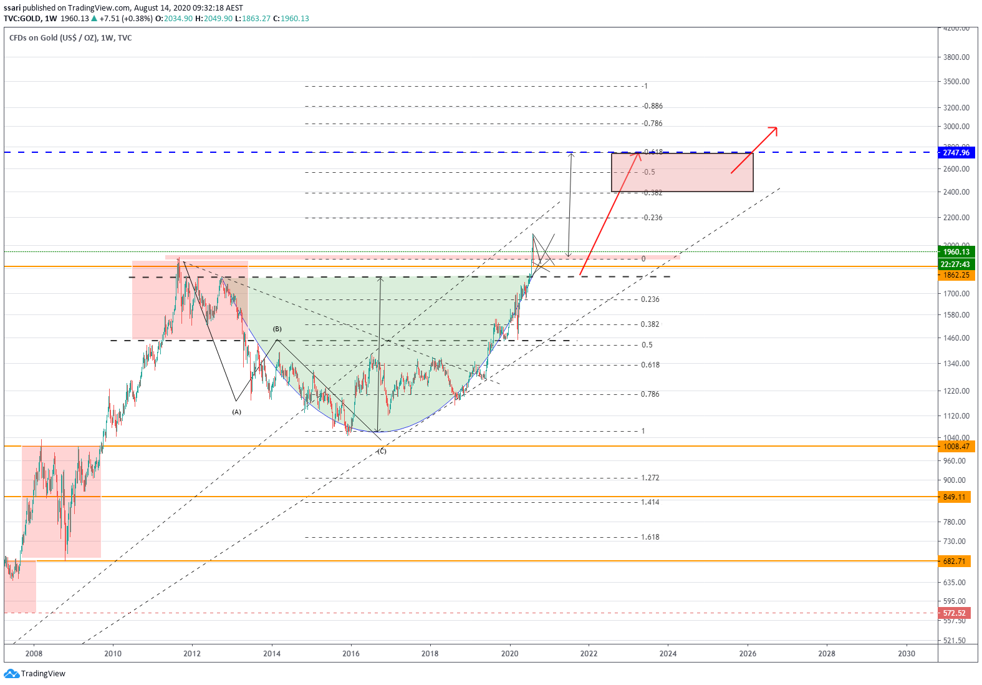Viewport: 982px width, 685px height.
Task: Click the 1220.00 price axis tick
Action: (956, 391)
